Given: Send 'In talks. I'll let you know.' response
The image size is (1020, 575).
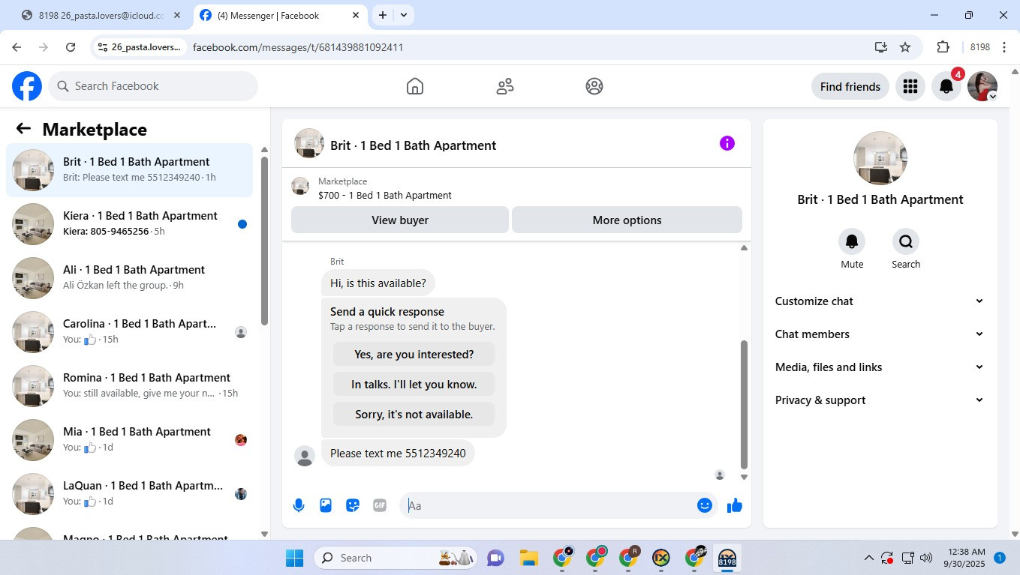Looking at the screenshot, I should click(414, 385).
